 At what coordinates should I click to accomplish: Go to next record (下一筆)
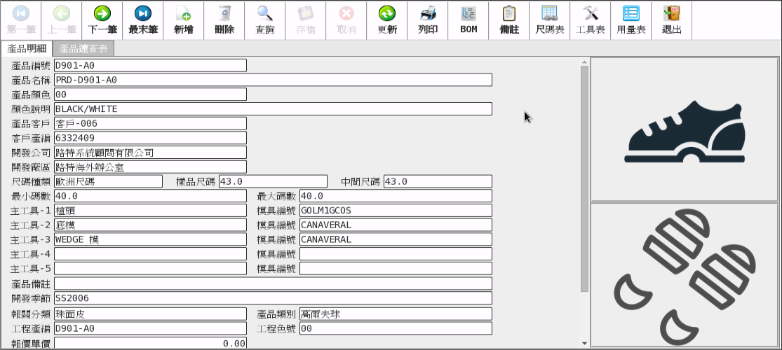(102, 20)
